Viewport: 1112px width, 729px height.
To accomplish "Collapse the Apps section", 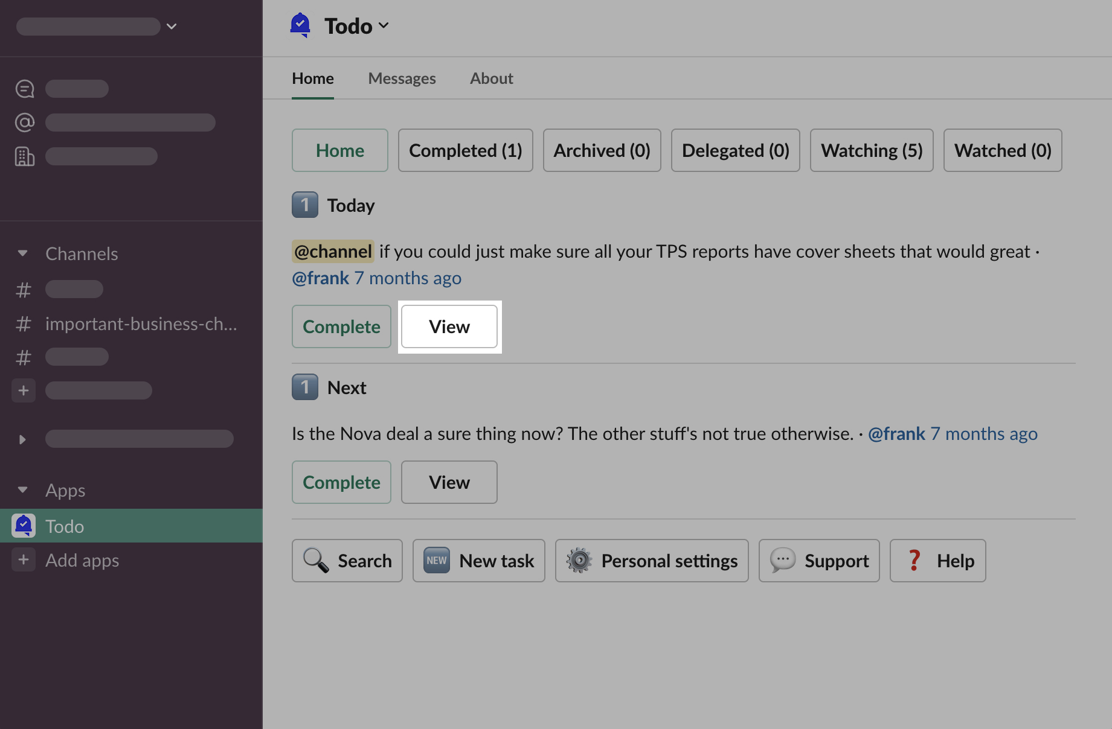I will (23, 490).
